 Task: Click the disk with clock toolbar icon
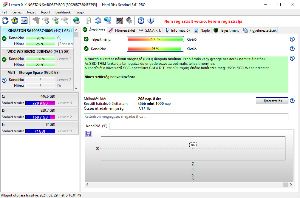[x=46, y=21]
